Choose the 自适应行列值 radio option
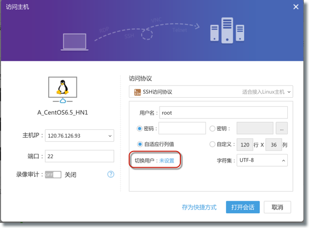The image size is (309, 228). 140,144
